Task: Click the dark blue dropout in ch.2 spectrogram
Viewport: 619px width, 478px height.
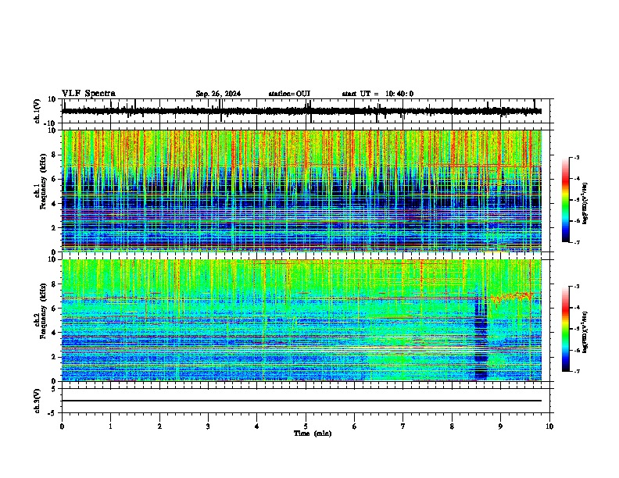Action: (x=481, y=337)
